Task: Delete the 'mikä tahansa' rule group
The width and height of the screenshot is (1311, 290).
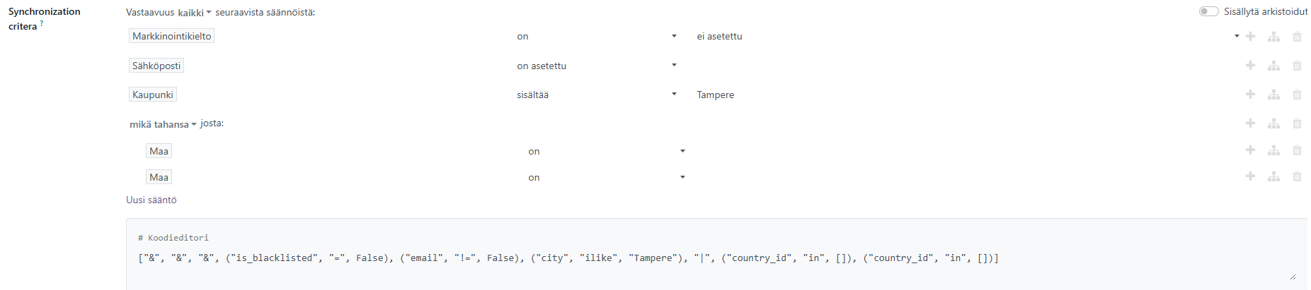Action: pyautogui.click(x=1297, y=123)
